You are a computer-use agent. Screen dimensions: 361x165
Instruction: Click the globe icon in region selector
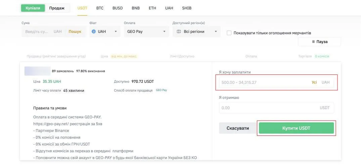(x=178, y=32)
